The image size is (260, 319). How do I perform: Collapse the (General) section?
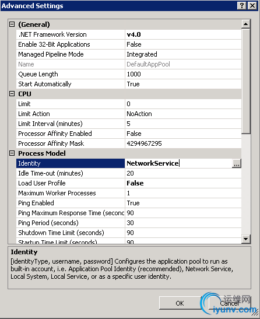tap(12, 24)
